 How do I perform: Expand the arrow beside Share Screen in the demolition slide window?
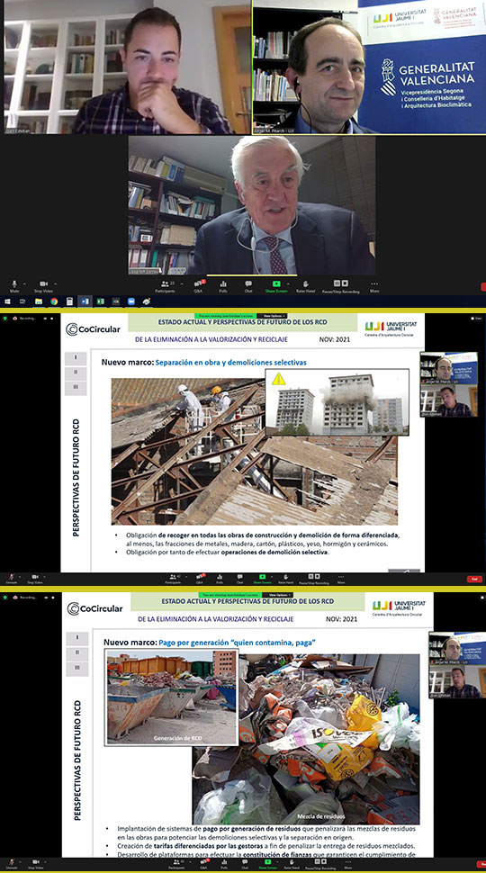coord(273,577)
